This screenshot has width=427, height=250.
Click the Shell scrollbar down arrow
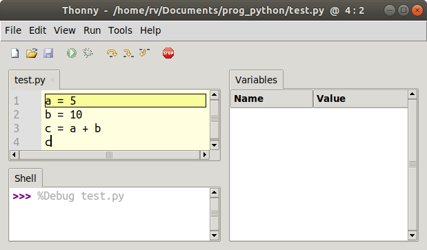pyautogui.click(x=215, y=236)
